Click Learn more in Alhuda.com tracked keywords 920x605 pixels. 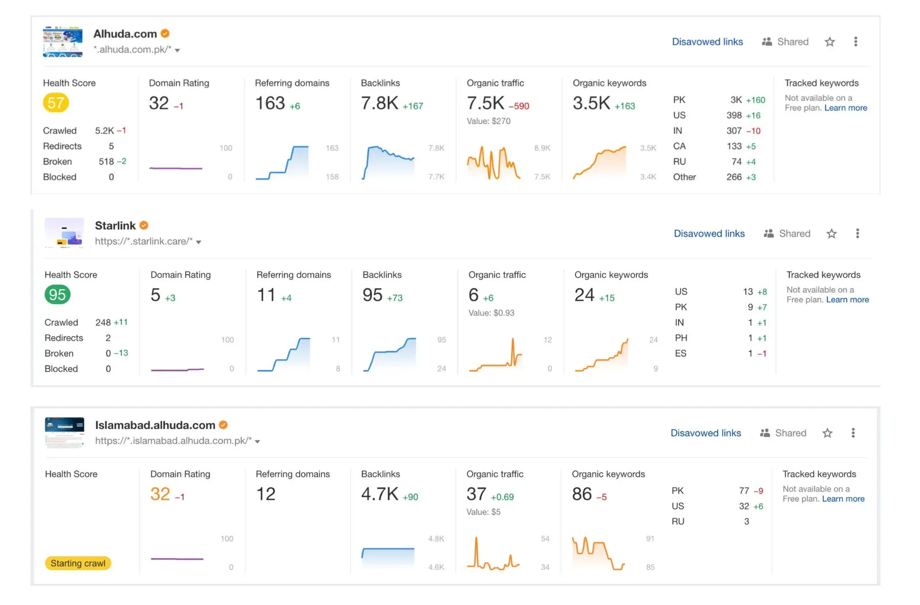click(845, 108)
